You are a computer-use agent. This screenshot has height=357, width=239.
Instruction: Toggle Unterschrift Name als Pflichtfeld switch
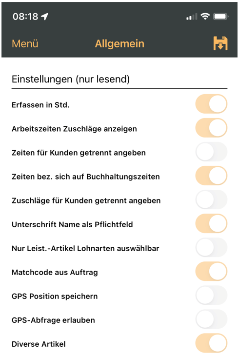pos(211,223)
